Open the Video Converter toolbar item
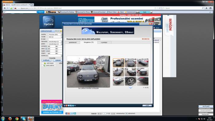The height and width of the screenshot is (121, 215). [x=51, y=12]
